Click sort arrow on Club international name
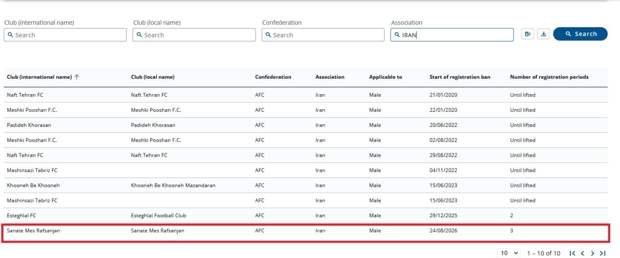 pos(77,77)
